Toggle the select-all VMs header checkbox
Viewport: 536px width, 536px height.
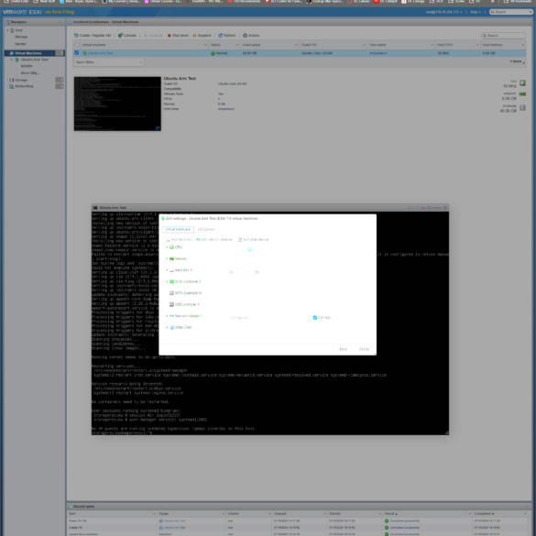click(77, 45)
